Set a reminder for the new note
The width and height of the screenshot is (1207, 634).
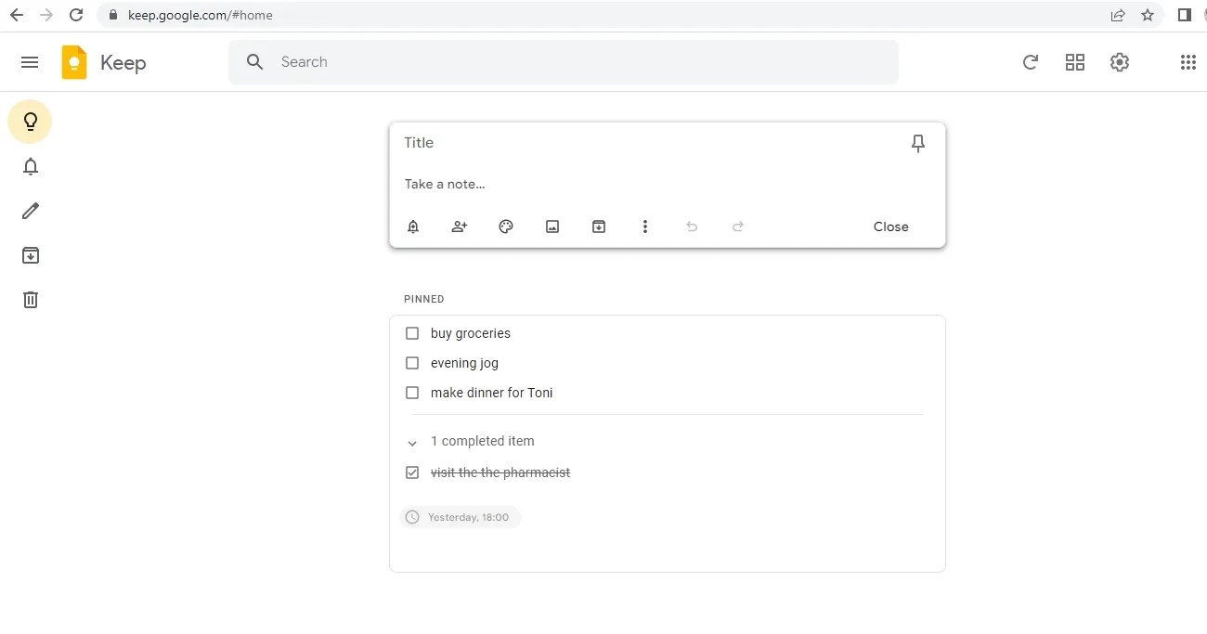point(413,226)
